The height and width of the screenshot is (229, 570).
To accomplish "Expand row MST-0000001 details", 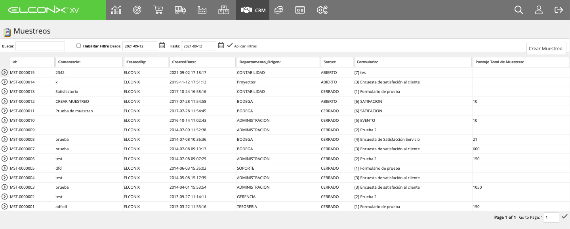I will coord(5,206).
